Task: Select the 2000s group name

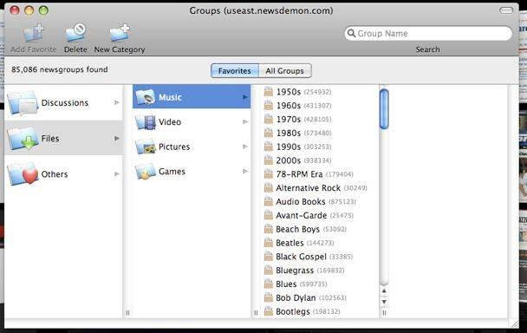Action: (289, 160)
